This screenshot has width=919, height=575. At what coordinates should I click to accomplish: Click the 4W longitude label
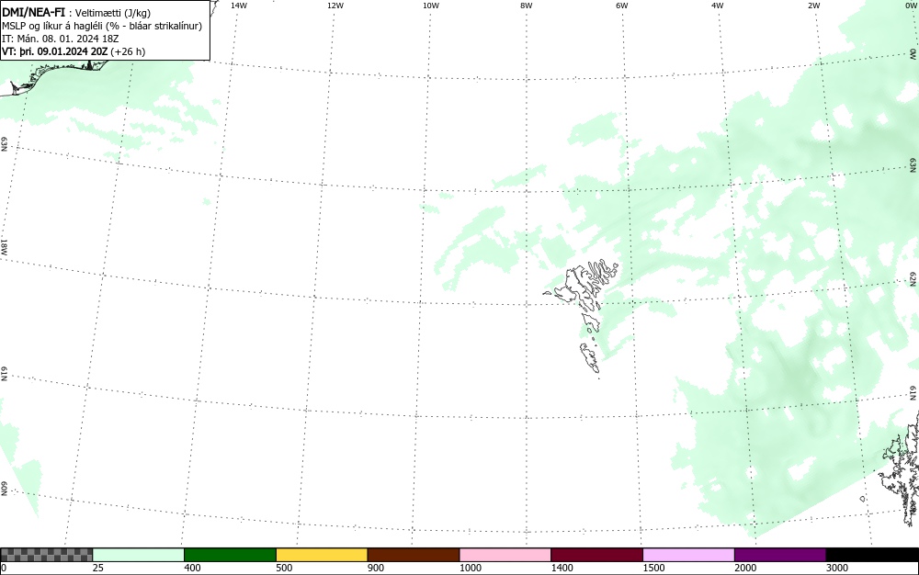(x=718, y=6)
